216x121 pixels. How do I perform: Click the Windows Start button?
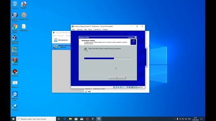[13, 119]
